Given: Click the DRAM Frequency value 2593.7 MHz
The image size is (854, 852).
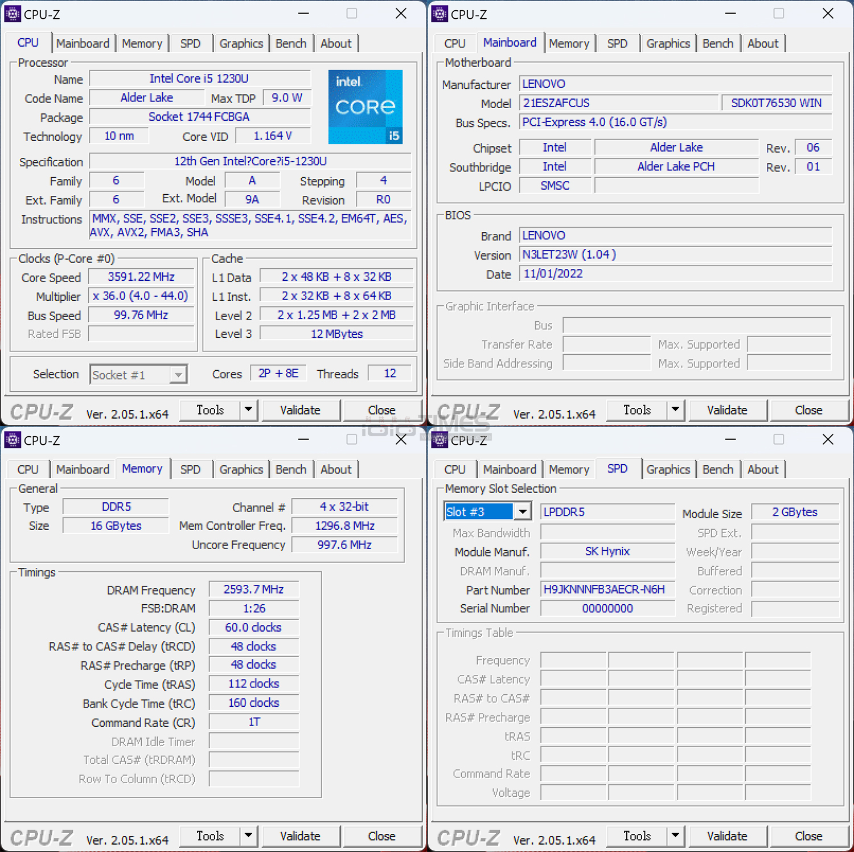Looking at the screenshot, I should click(254, 589).
